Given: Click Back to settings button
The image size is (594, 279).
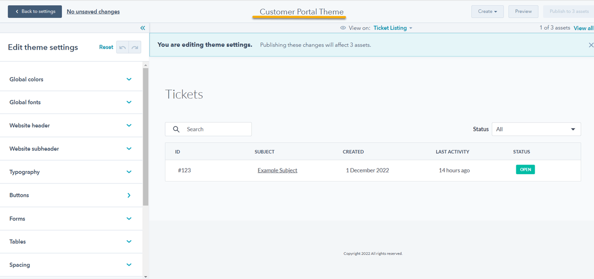Looking at the screenshot, I should point(35,12).
